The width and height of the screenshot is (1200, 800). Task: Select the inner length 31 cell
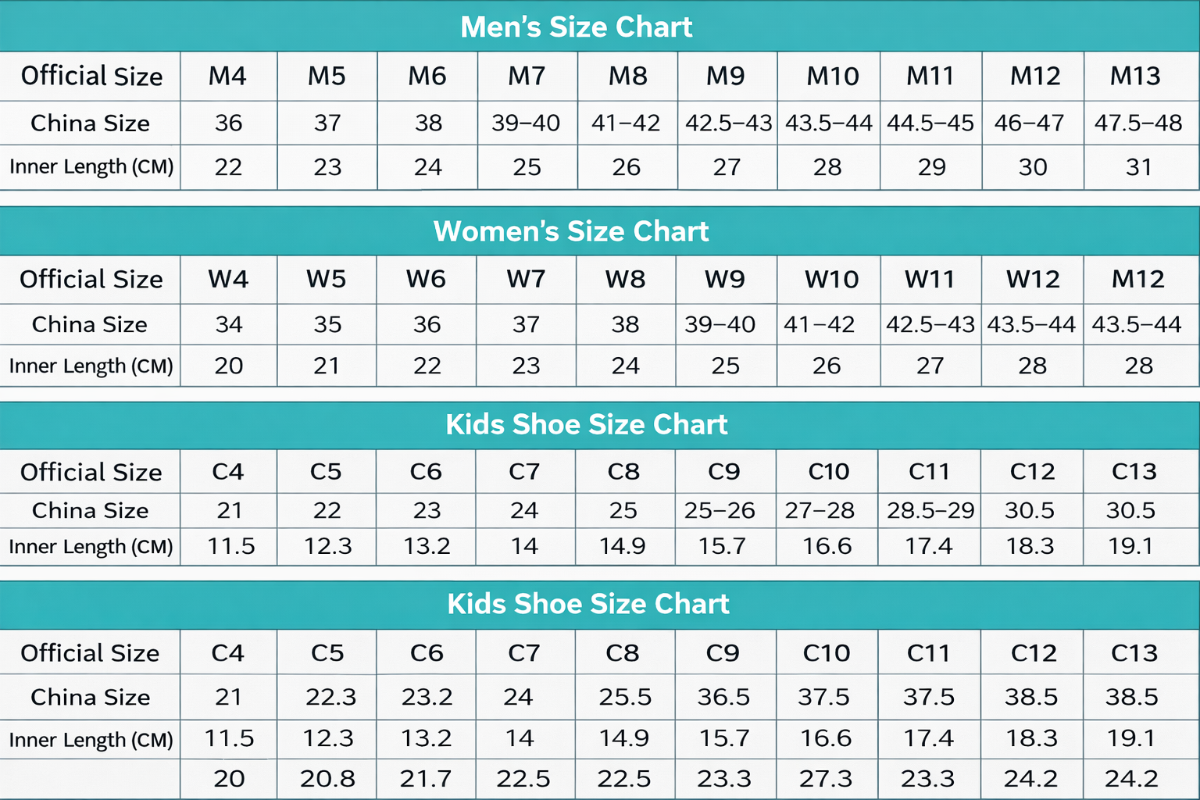point(1138,167)
